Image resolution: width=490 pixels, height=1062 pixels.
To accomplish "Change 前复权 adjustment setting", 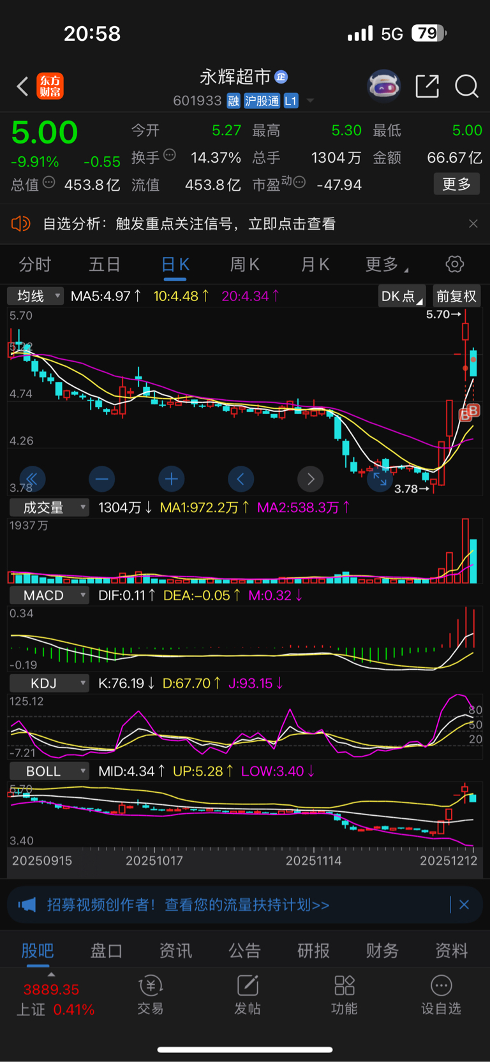I will click(x=456, y=296).
